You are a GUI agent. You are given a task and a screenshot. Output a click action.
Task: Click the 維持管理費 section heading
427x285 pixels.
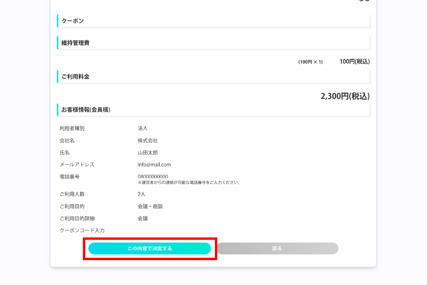coord(75,43)
